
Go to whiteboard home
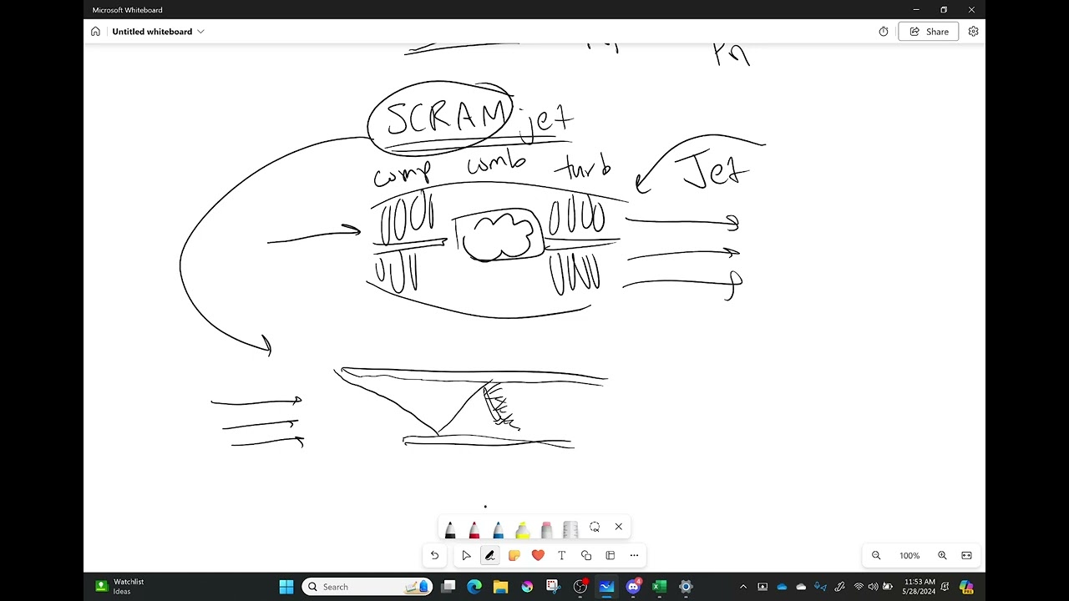coord(95,32)
